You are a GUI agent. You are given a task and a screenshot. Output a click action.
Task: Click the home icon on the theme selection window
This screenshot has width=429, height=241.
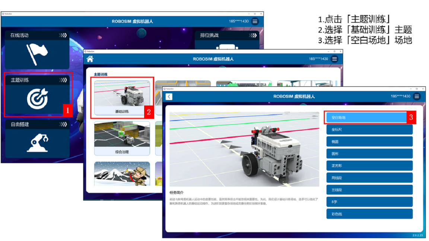coord(90,58)
